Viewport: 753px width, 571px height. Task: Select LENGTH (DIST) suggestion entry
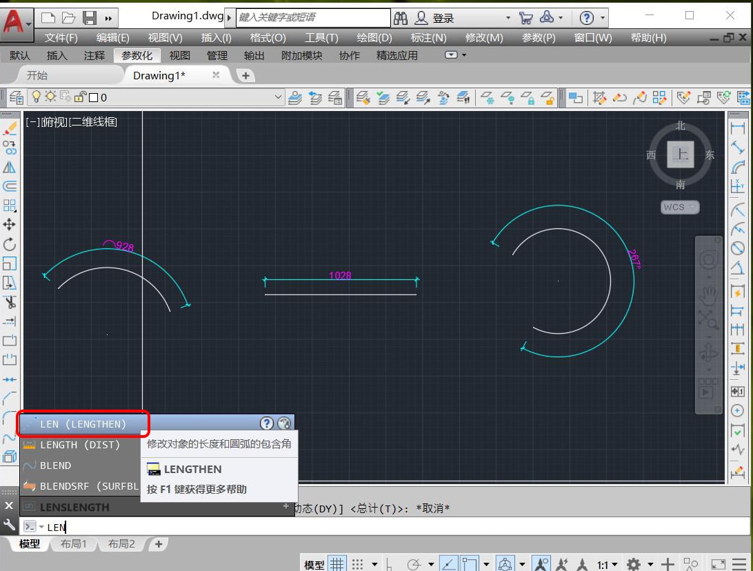(x=80, y=445)
